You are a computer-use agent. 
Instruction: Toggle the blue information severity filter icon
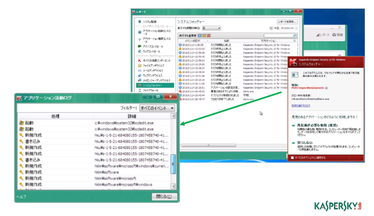tap(199, 36)
